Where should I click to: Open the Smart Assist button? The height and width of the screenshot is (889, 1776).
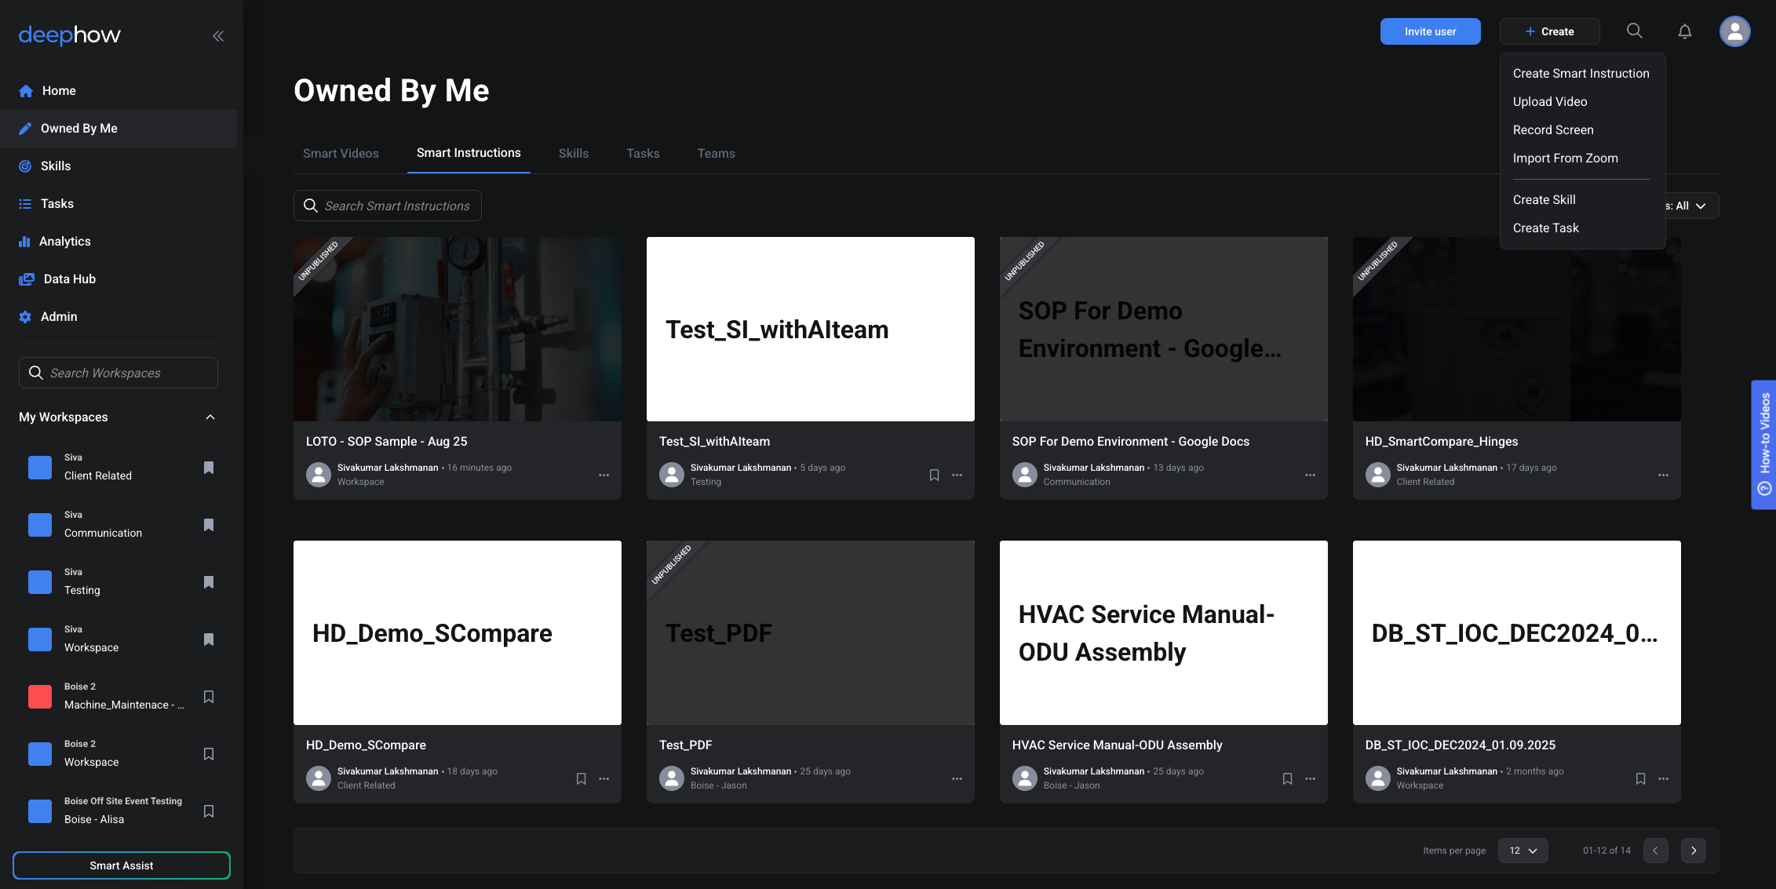click(x=122, y=865)
